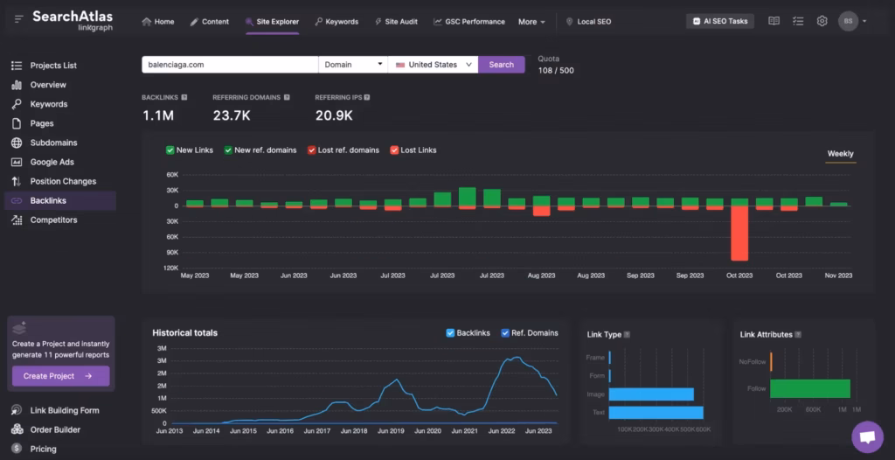The image size is (895, 460).
Task: Click the purple Search button
Action: click(501, 65)
